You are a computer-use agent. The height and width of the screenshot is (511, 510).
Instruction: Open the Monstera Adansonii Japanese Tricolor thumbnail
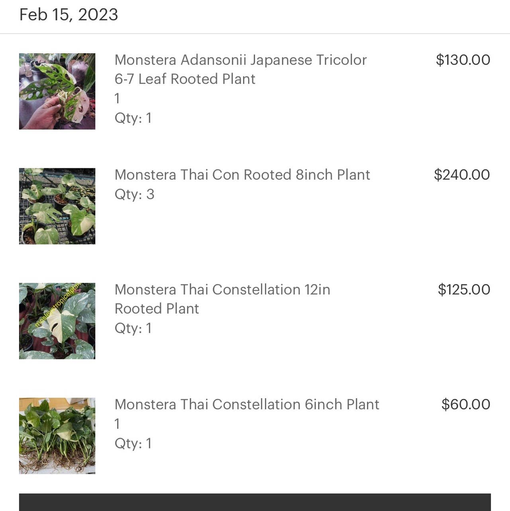click(x=57, y=91)
